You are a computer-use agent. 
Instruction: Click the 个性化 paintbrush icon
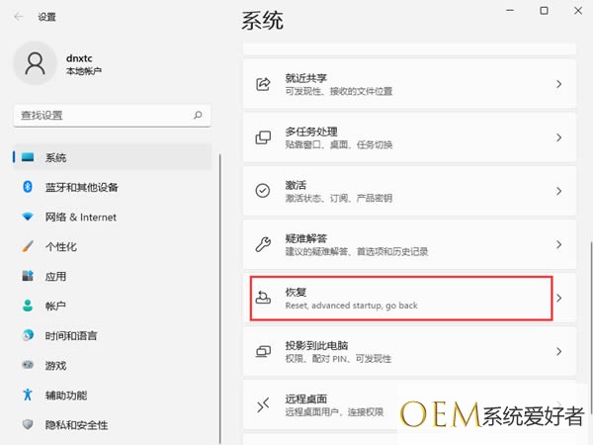[x=28, y=246]
